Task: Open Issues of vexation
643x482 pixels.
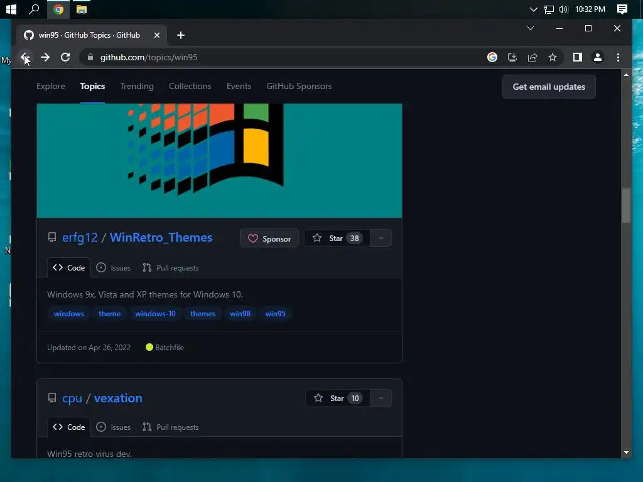Action: click(113, 427)
